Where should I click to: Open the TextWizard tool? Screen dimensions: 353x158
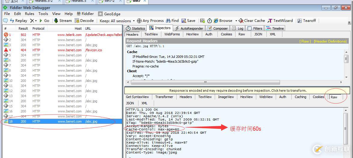[280, 21]
